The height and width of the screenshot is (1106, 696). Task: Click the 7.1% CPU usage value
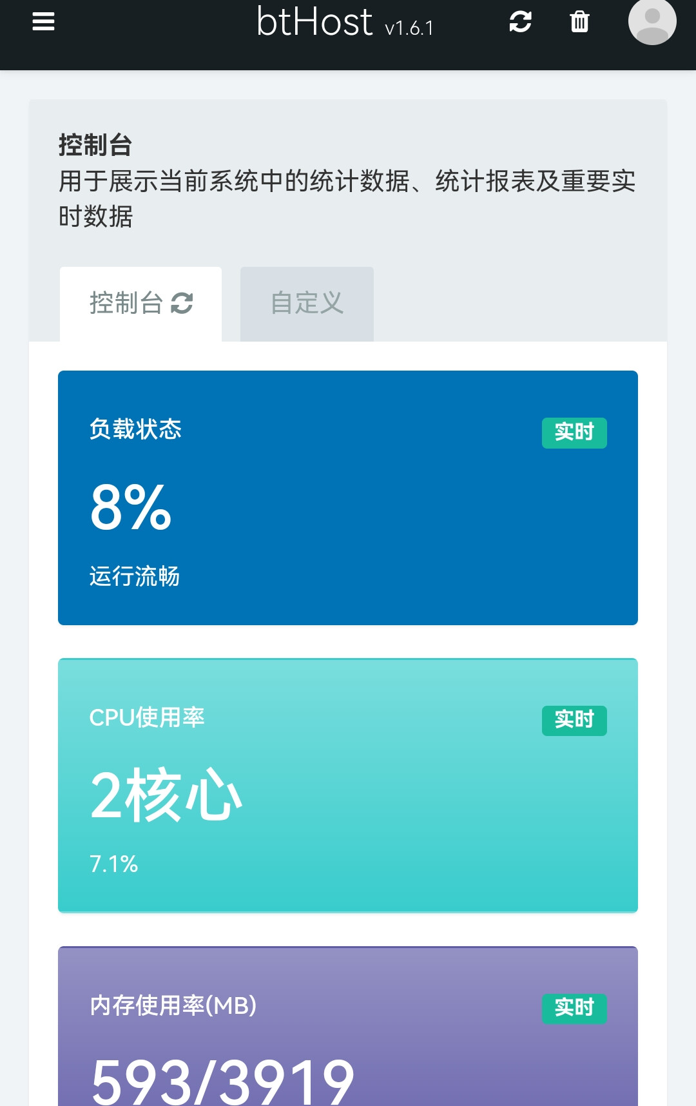click(x=114, y=864)
